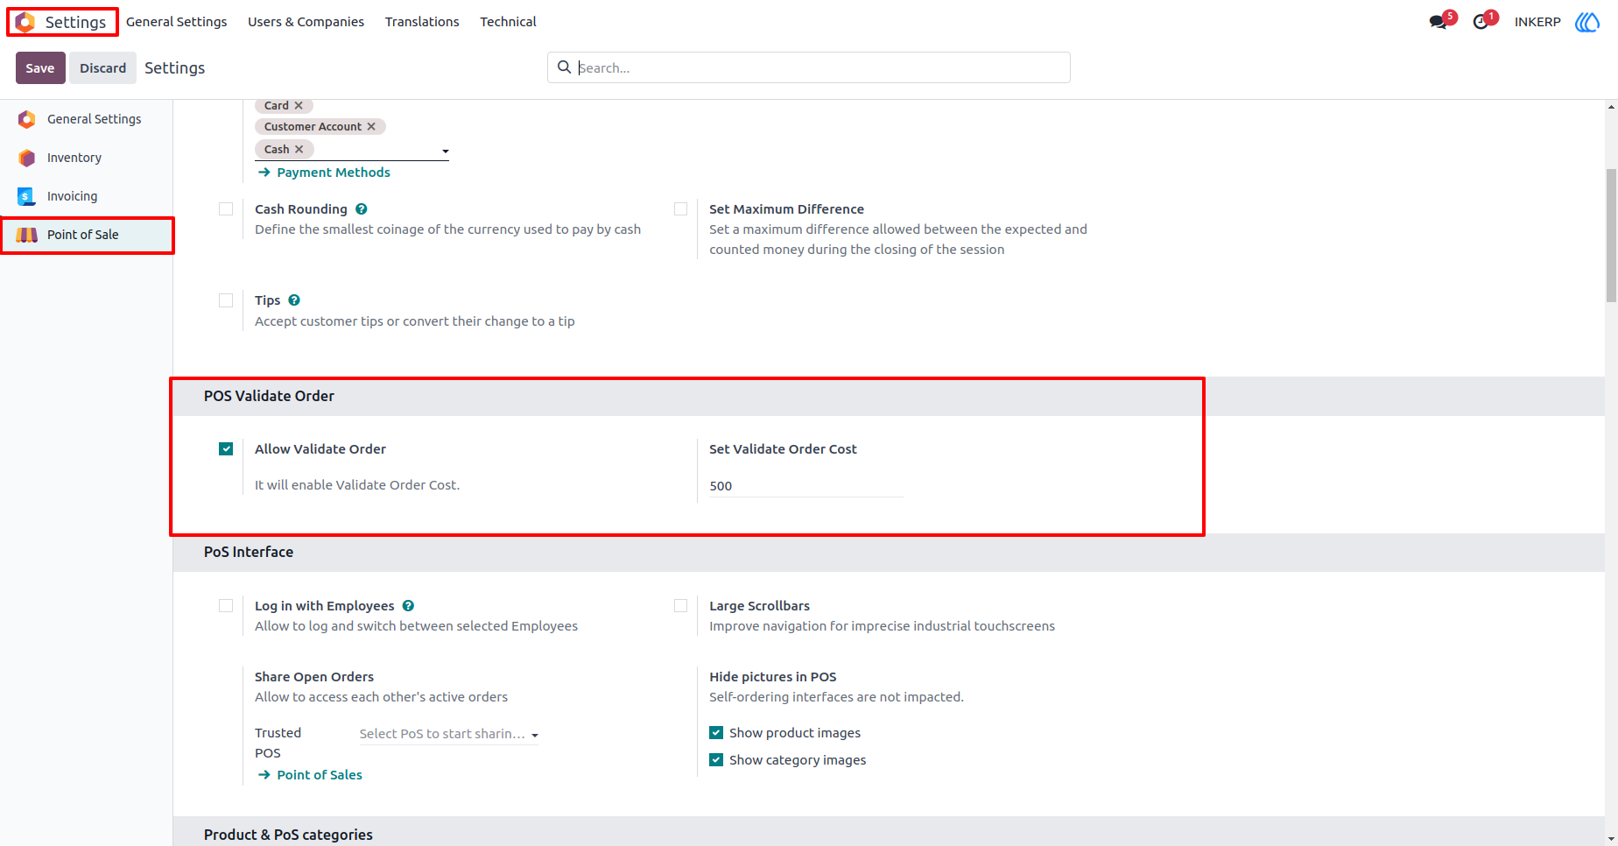The image size is (1618, 846).
Task: Click the magnifier icon in search box
Action: [565, 67]
